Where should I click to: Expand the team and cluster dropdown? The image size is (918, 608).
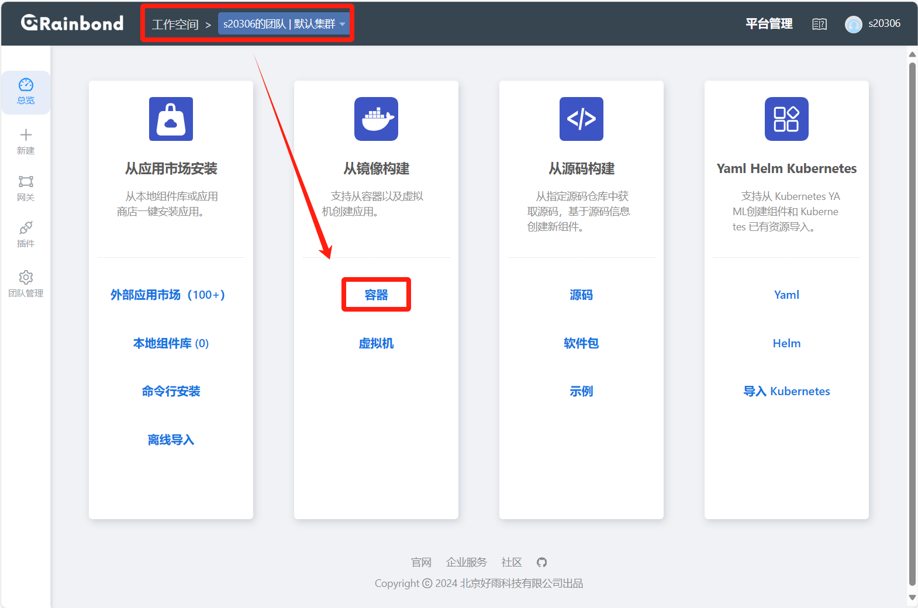click(284, 24)
